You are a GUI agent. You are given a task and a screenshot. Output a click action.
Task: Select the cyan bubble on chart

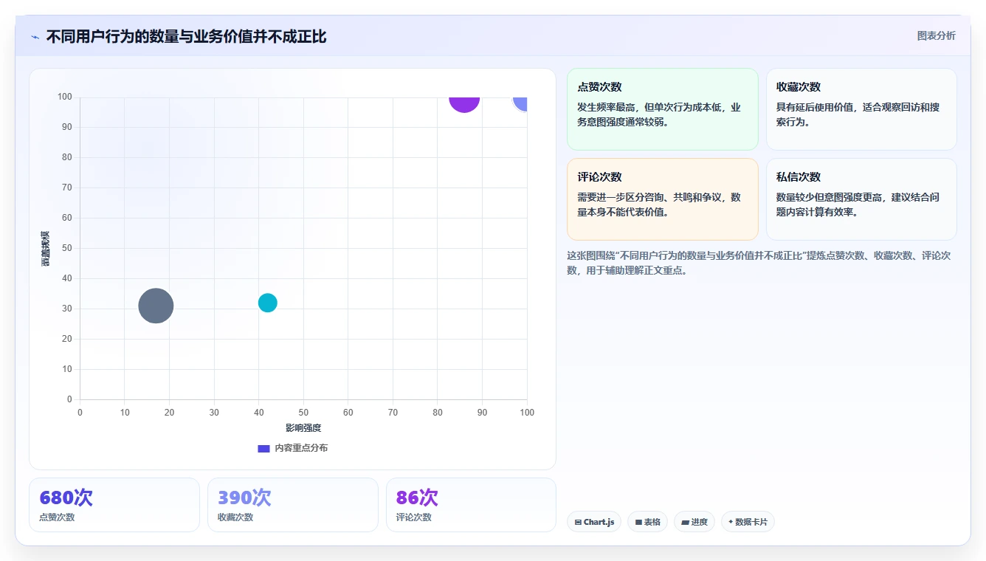point(267,303)
